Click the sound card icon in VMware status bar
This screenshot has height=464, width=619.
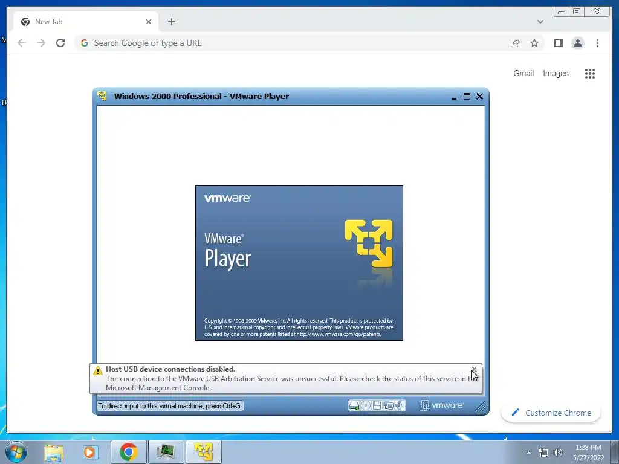[x=400, y=405]
